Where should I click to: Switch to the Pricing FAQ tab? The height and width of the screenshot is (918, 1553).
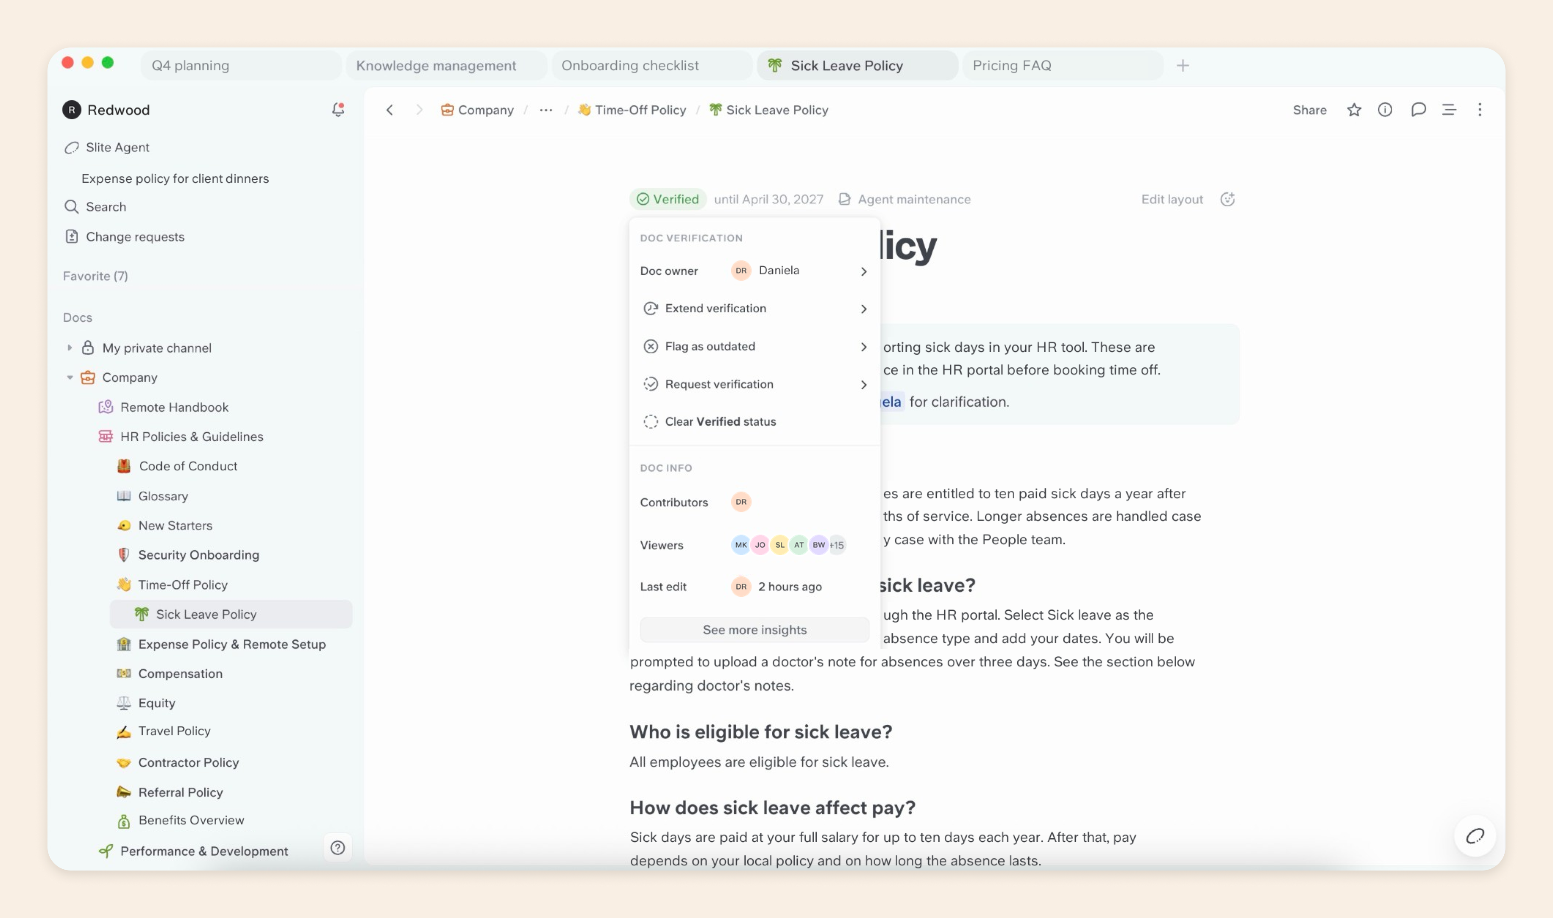1062,66
